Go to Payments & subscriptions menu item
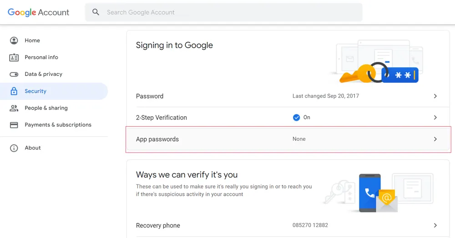 click(x=58, y=125)
